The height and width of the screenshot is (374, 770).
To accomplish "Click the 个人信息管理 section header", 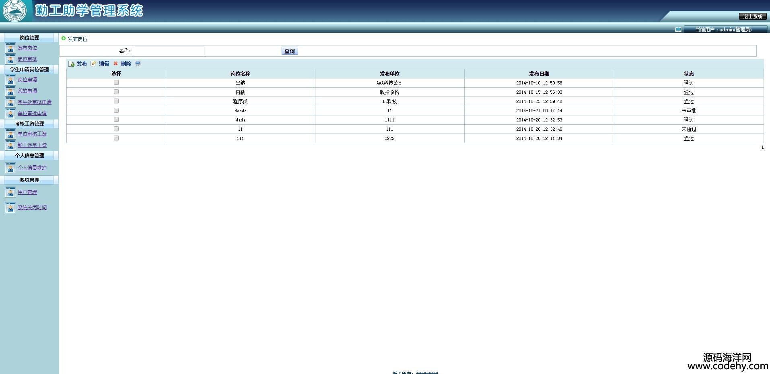I will pyautogui.click(x=29, y=156).
